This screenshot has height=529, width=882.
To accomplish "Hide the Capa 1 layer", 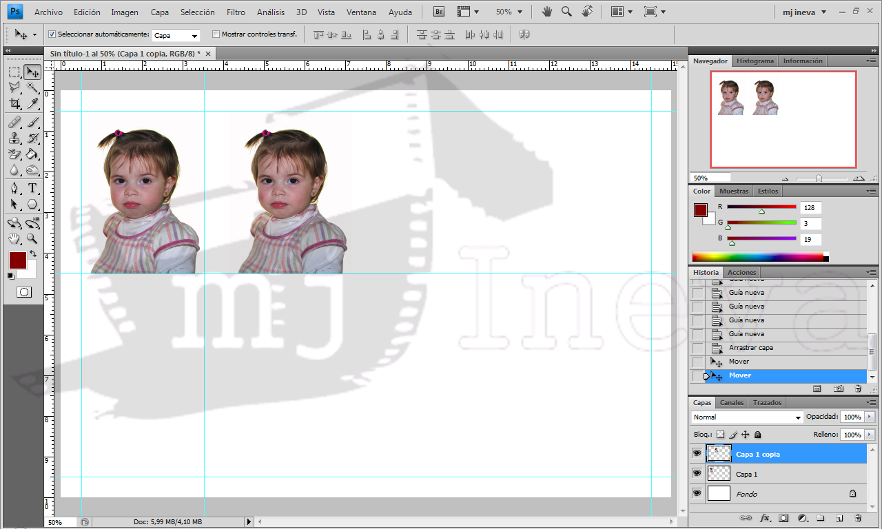I will pos(697,473).
